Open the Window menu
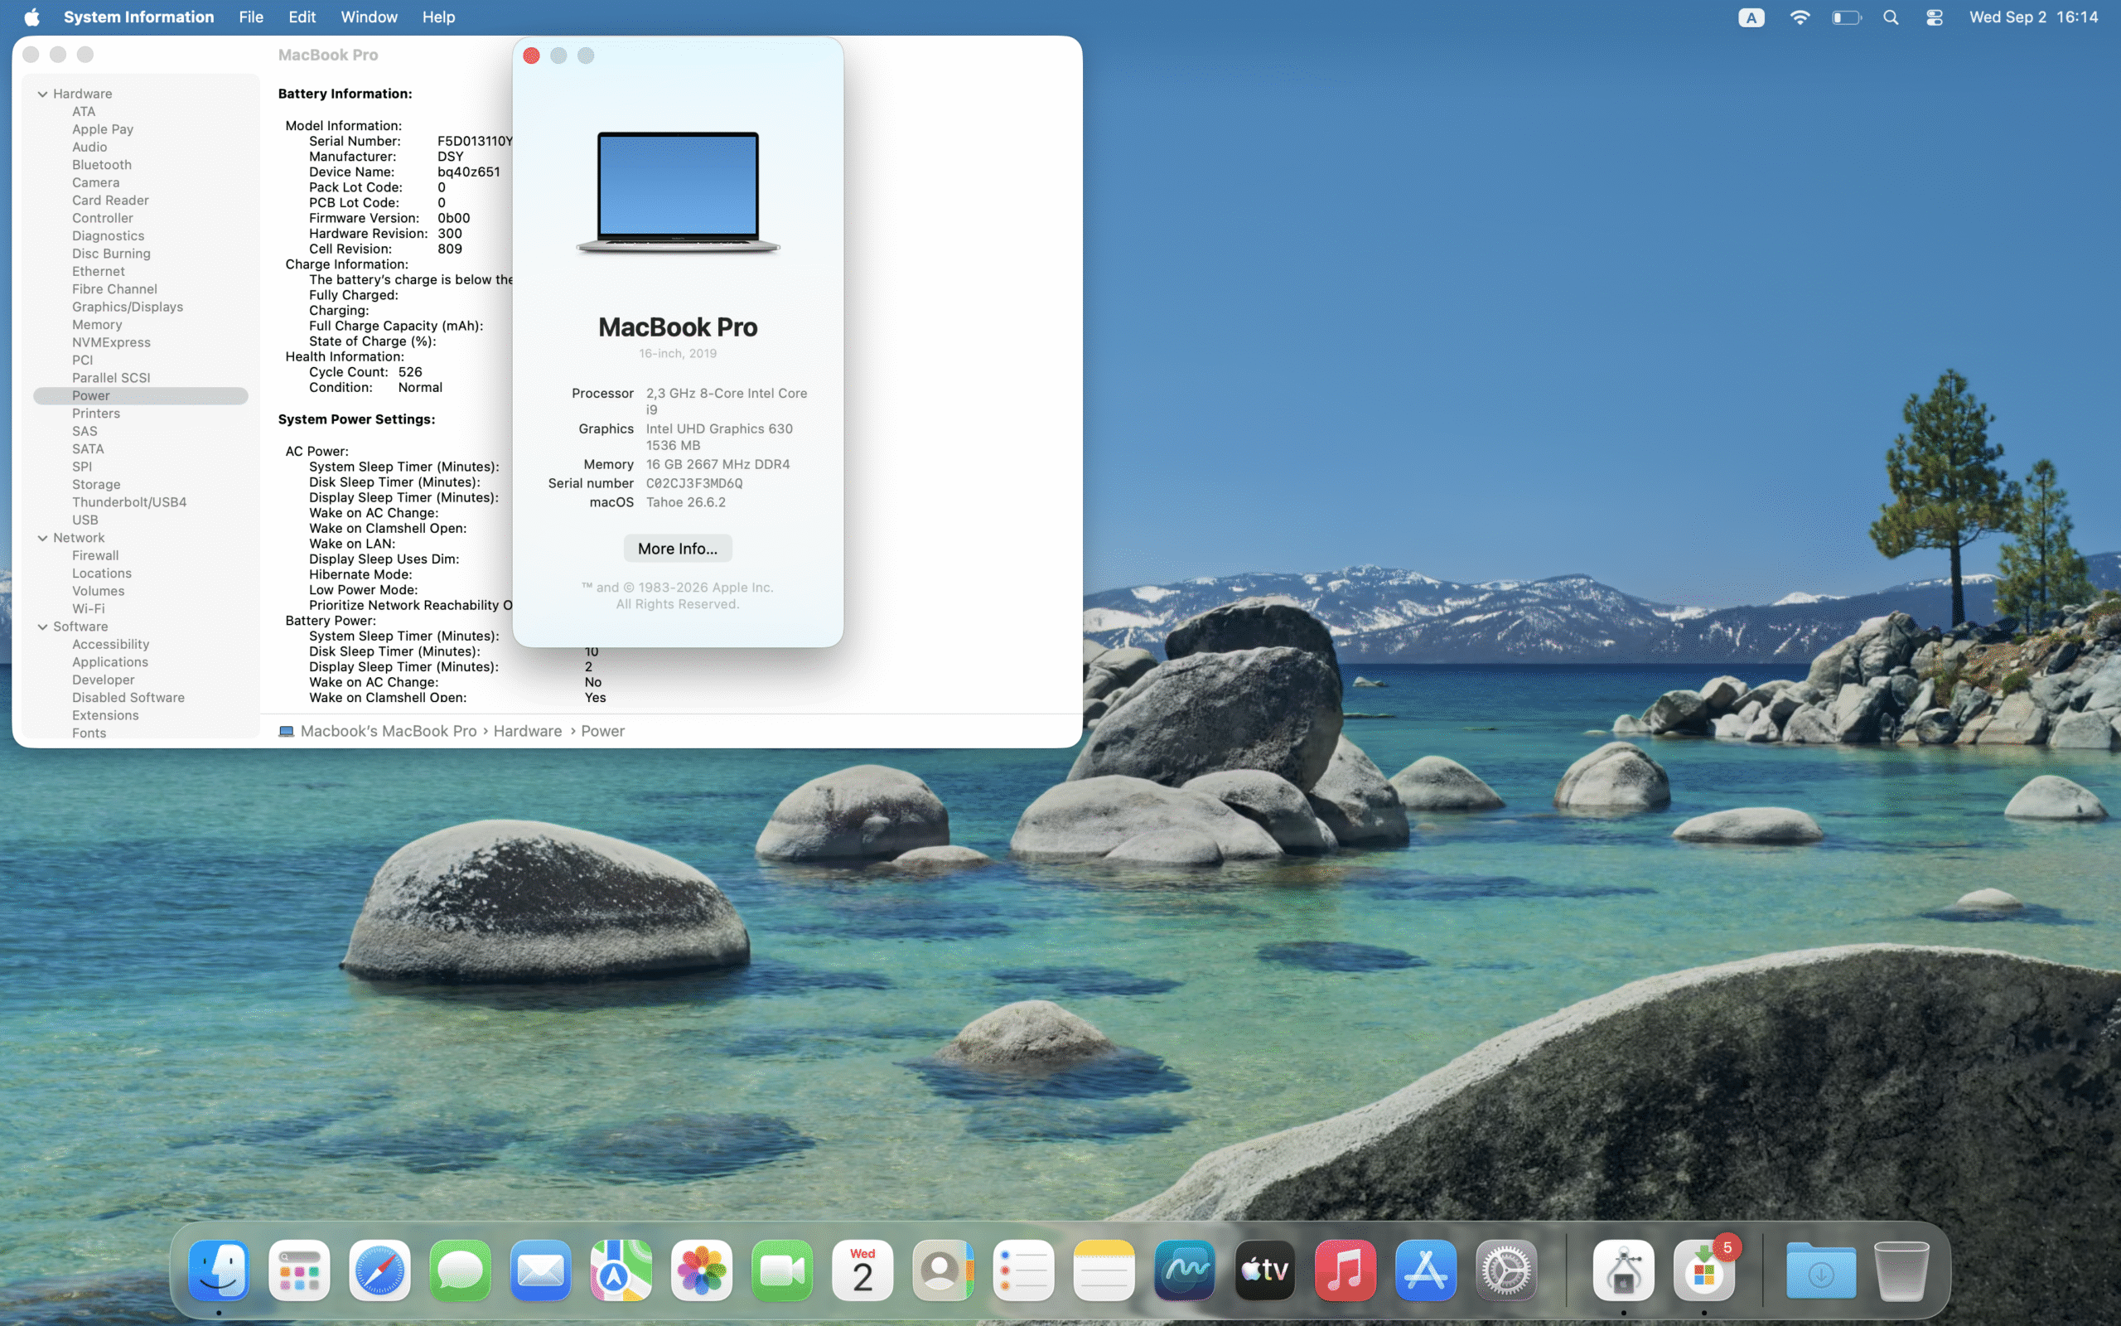 pos(369,17)
